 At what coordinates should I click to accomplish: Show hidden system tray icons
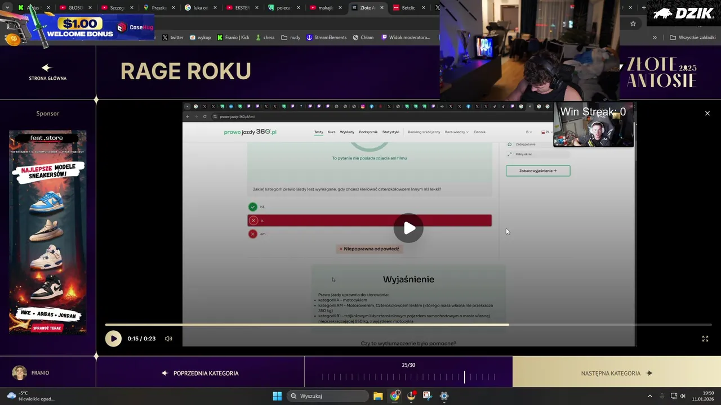click(x=649, y=396)
